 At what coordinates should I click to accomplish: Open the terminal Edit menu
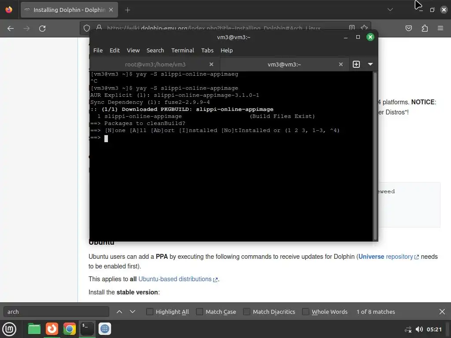point(115,50)
